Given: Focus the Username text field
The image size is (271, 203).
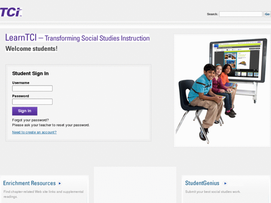Looking at the screenshot, I should tap(32, 88).
